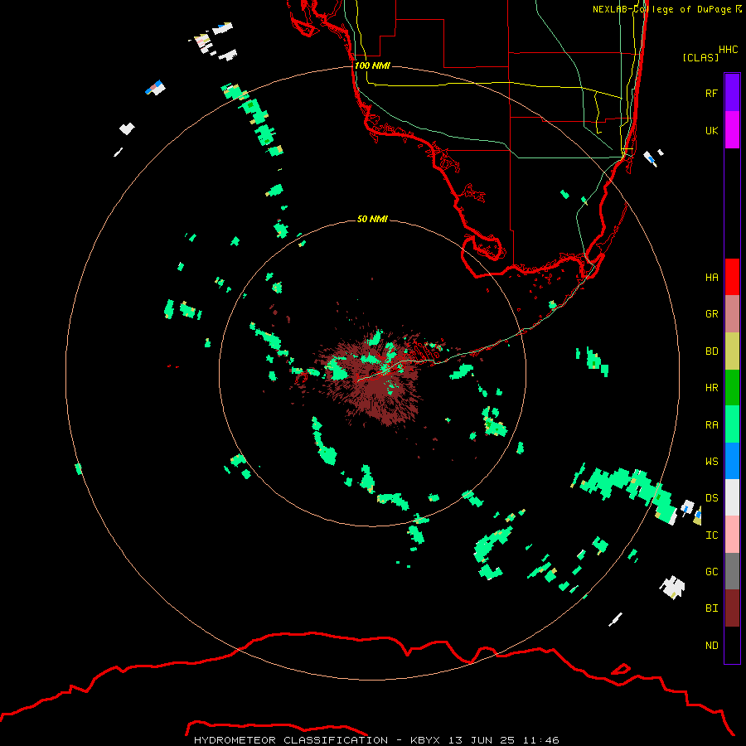Pick the dark green HR legend swatch
Screen dimensions: 746x746
tap(732, 388)
